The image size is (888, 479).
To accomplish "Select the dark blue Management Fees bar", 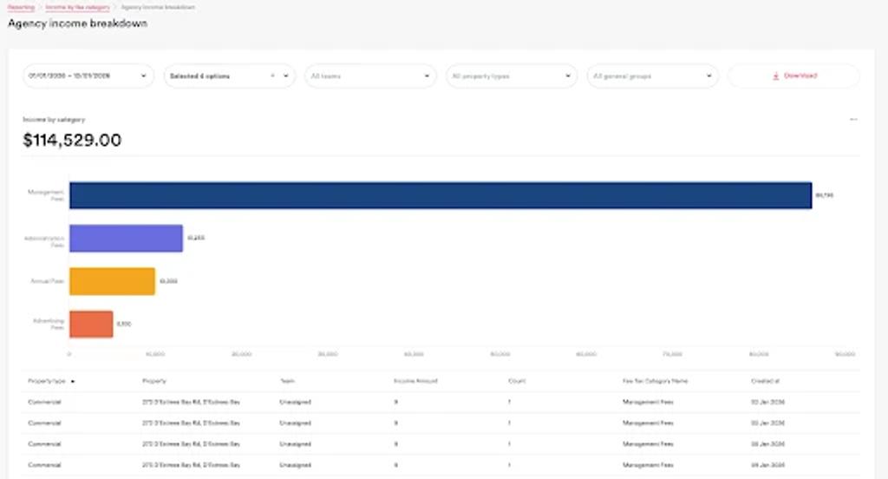I will pyautogui.click(x=441, y=195).
